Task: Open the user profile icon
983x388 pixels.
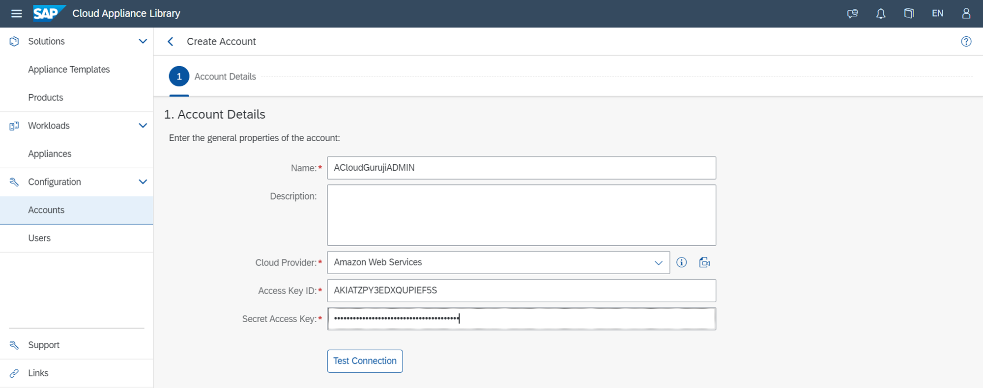Action: pos(966,14)
